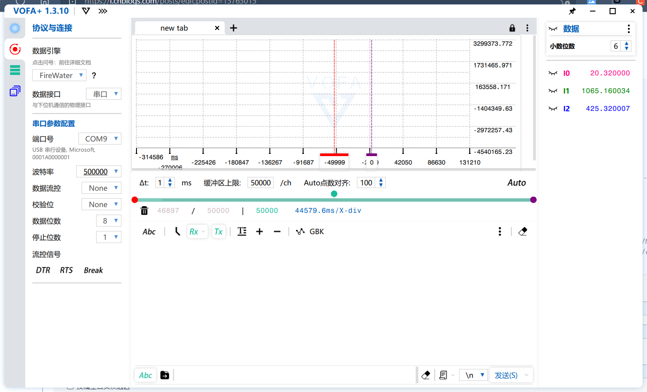
Task: Click the VOFA+ V logo icon
Action: [x=86, y=11]
